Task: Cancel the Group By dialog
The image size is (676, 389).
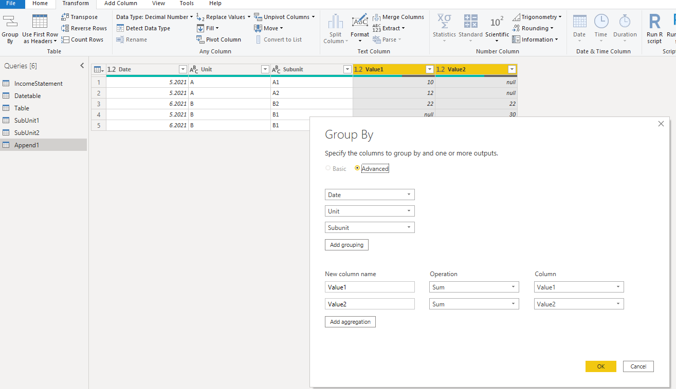Action: point(638,366)
